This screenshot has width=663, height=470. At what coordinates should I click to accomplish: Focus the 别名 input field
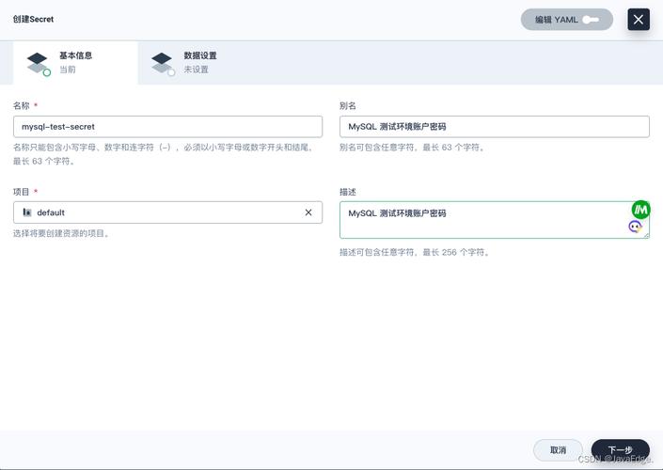pyautogui.click(x=495, y=127)
